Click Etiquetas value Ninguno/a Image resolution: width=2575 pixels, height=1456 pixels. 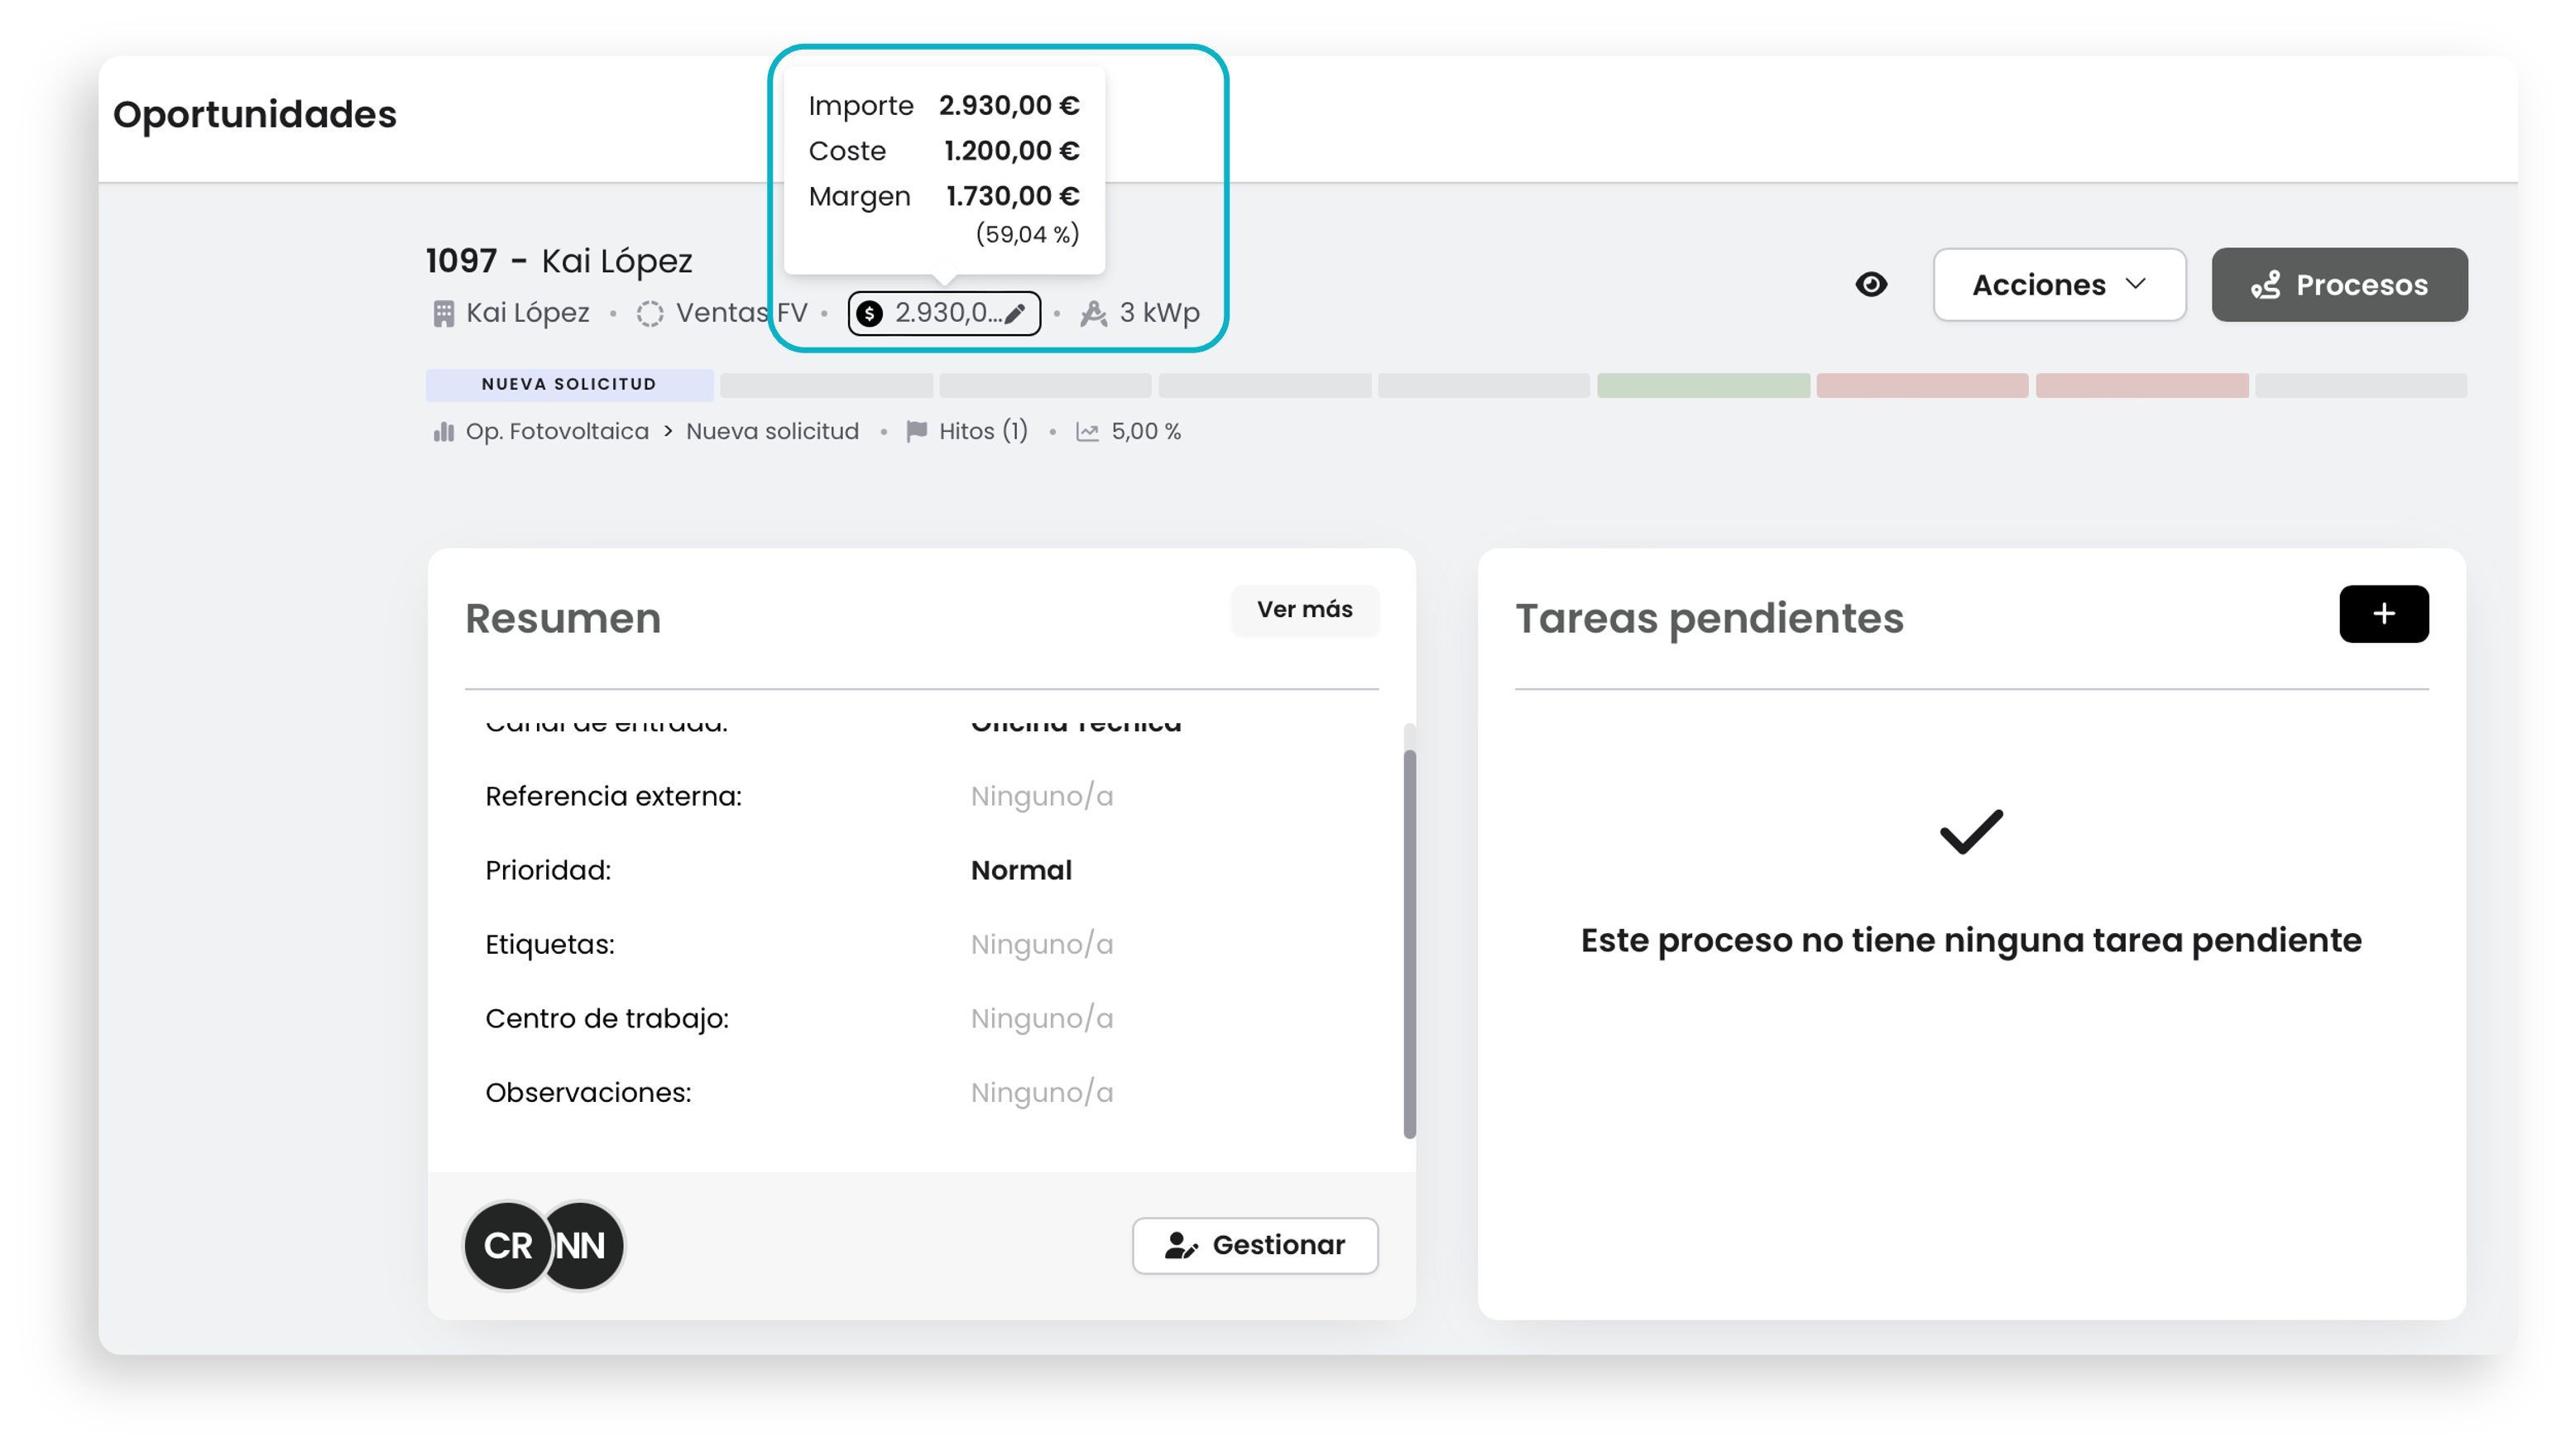pyautogui.click(x=1041, y=944)
